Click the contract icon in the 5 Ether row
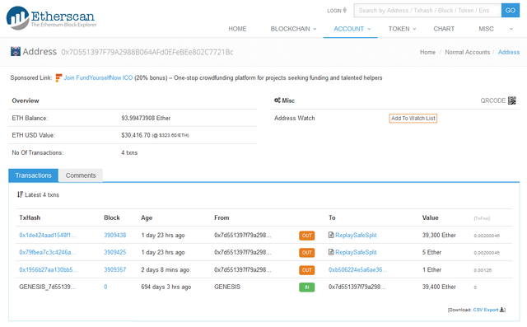Image resolution: width=527 pixels, height=327 pixels. coord(331,252)
